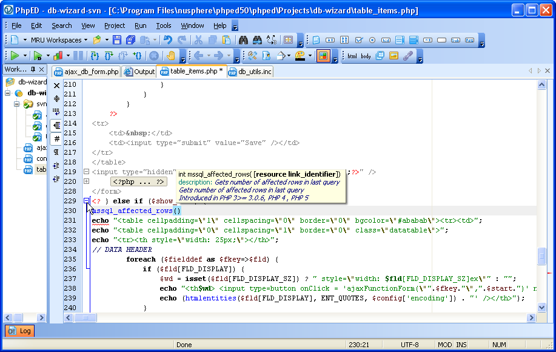Click the editor vertical scrollbar thumb
The width and height of the screenshot is (556, 352).
pos(541,256)
